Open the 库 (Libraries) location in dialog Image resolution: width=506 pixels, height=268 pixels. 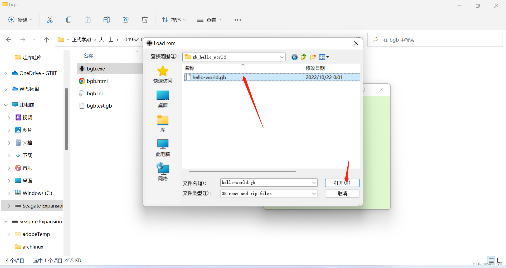pyautogui.click(x=163, y=123)
